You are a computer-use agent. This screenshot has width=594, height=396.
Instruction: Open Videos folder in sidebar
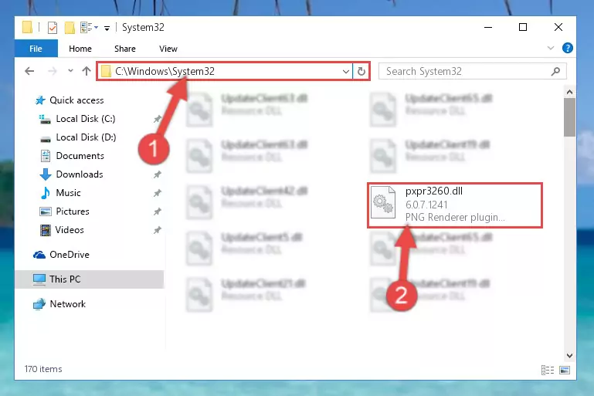[70, 230]
